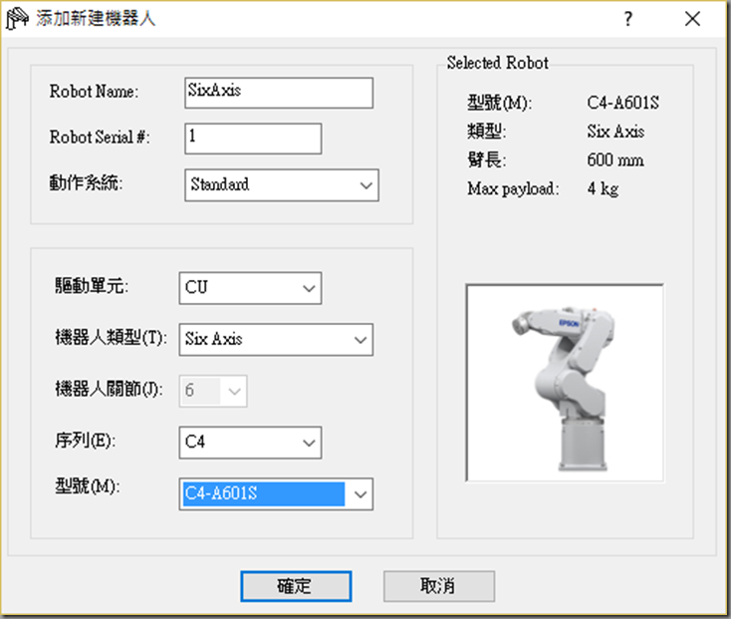This screenshot has height=619, width=731.
Task: Click the '驅動單元:' label
Action: [92, 286]
